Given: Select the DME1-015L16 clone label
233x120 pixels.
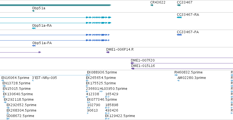Looking at the screenshot, I should [143, 66].
